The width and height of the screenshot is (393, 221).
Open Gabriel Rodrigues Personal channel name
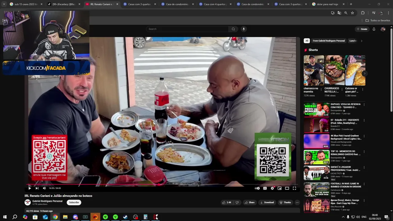tap(47, 201)
